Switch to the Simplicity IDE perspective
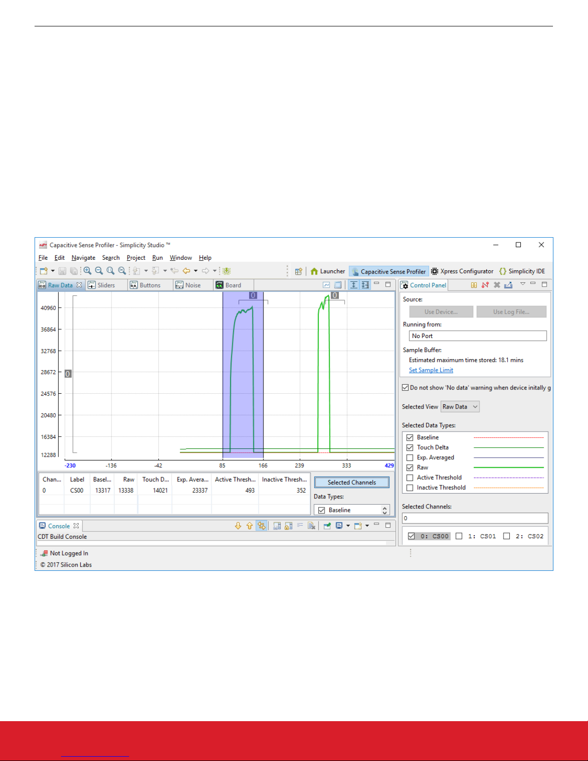Viewport: 588px width, 761px height. [x=522, y=271]
